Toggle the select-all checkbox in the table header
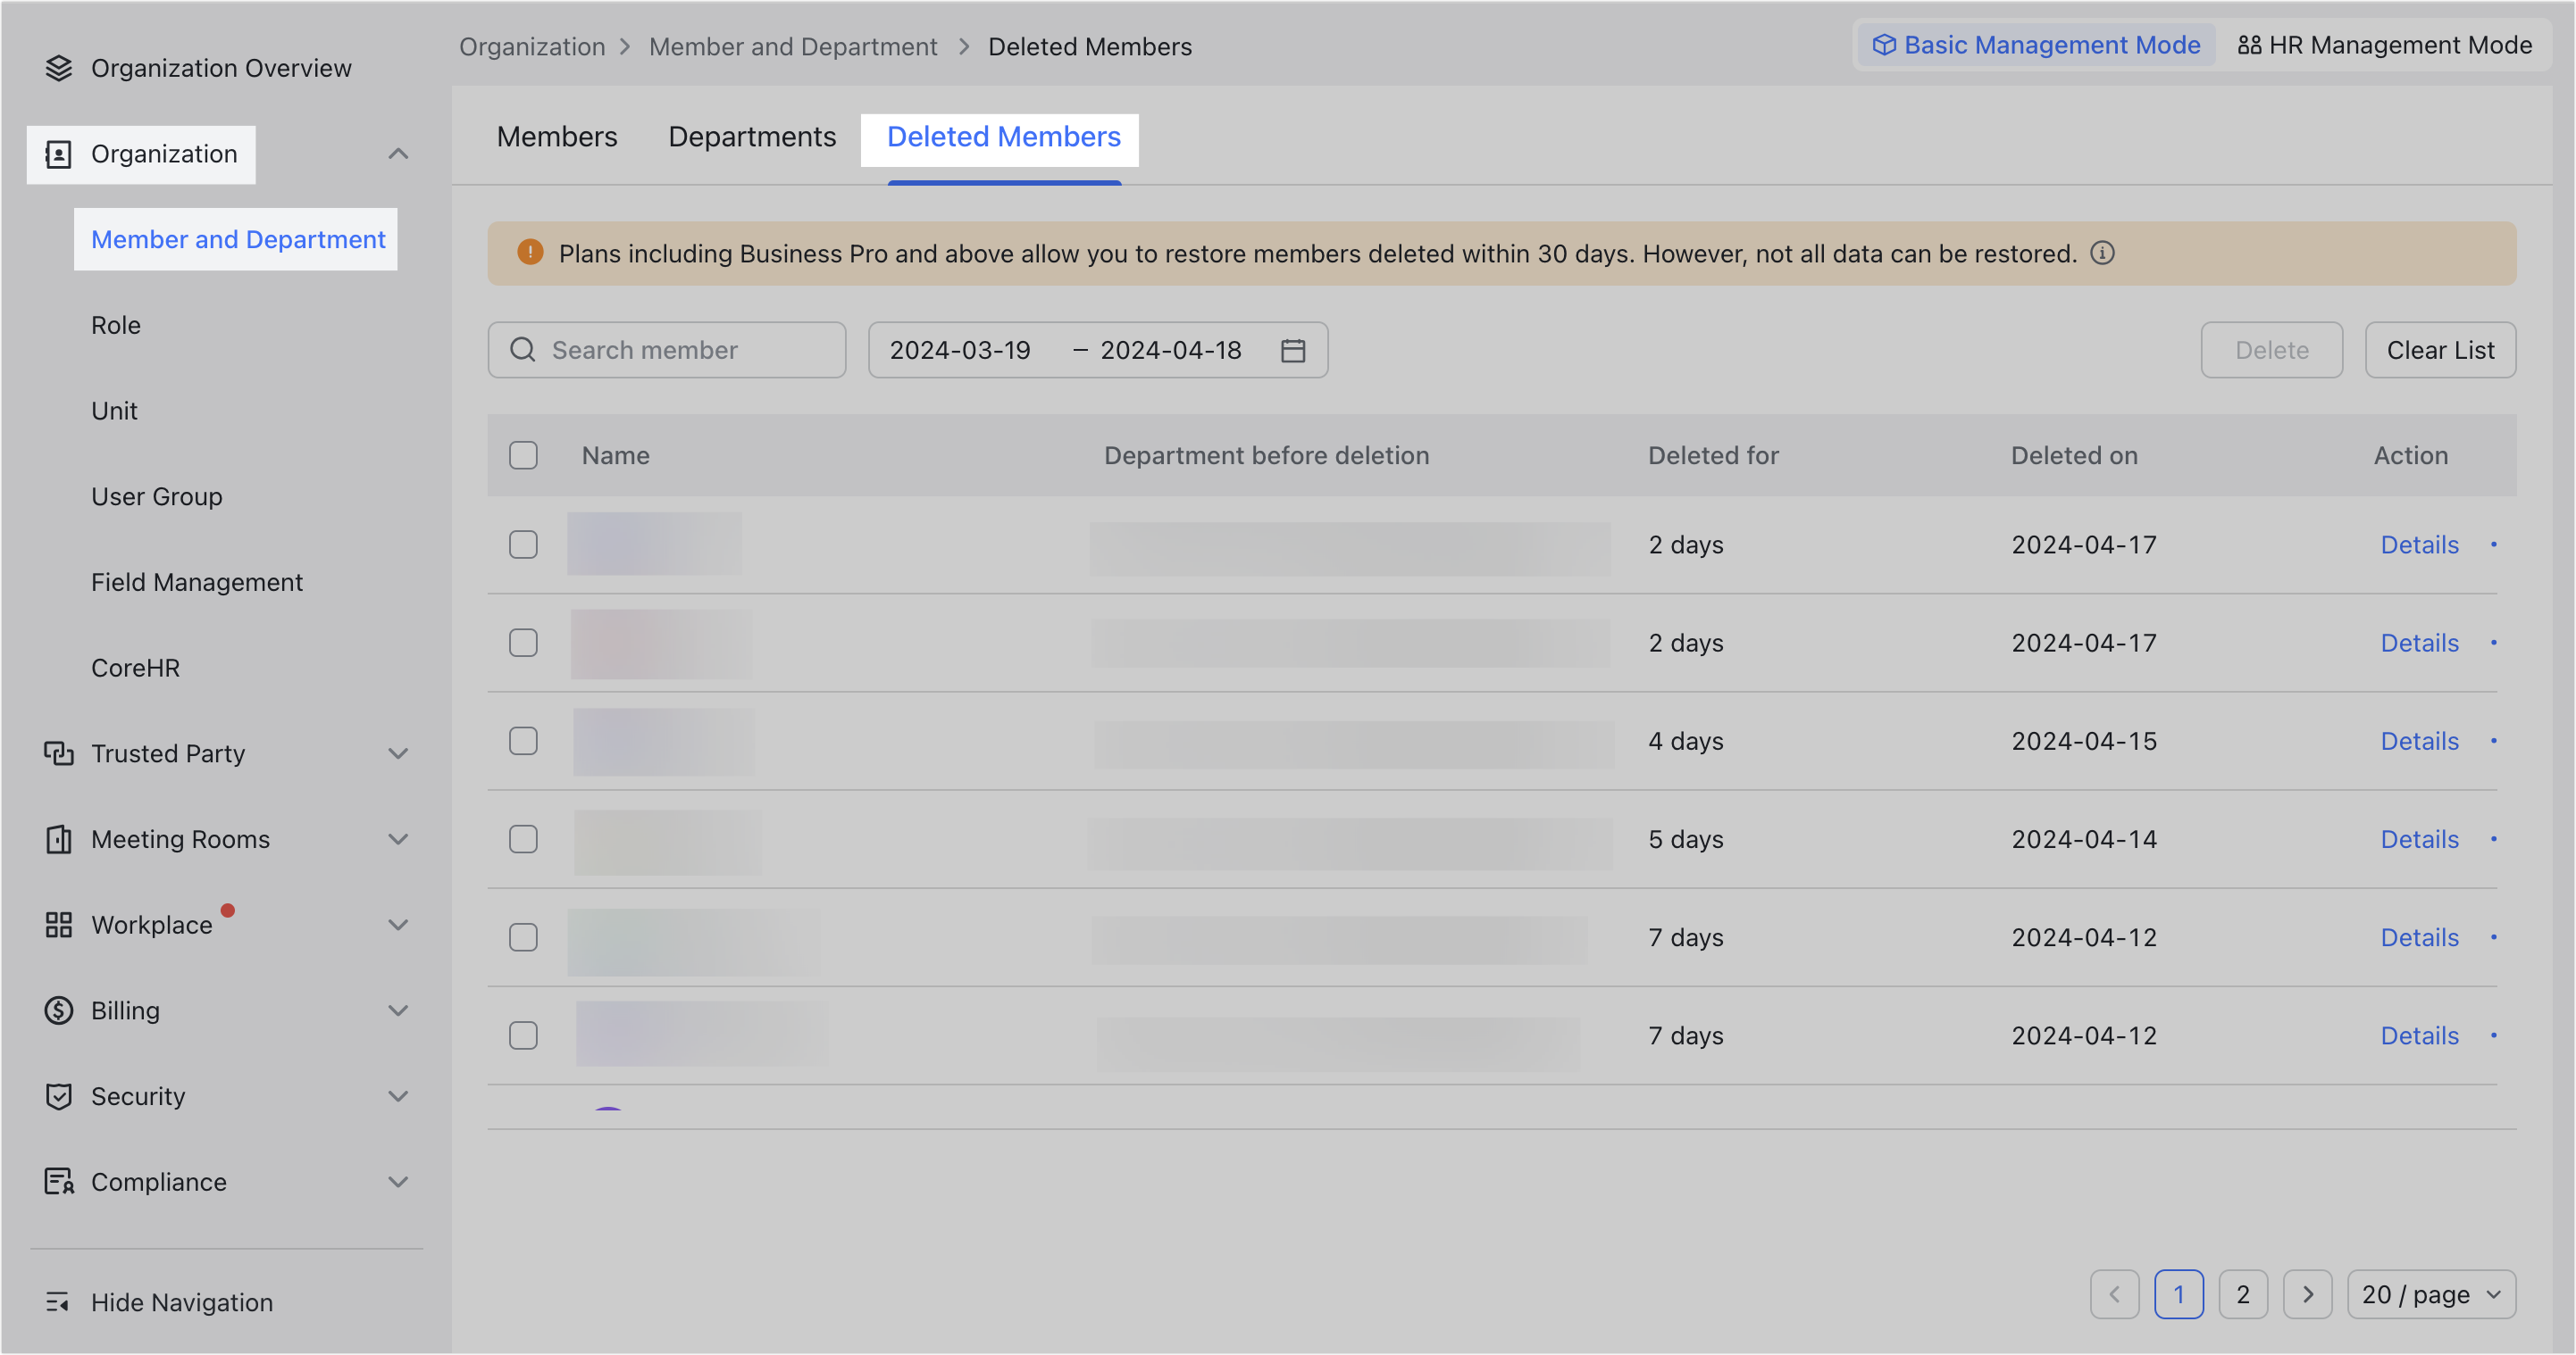The image size is (2576, 1355). [x=523, y=455]
